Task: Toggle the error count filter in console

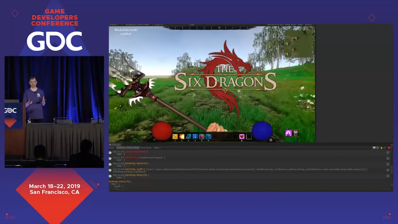Action: [x=389, y=148]
